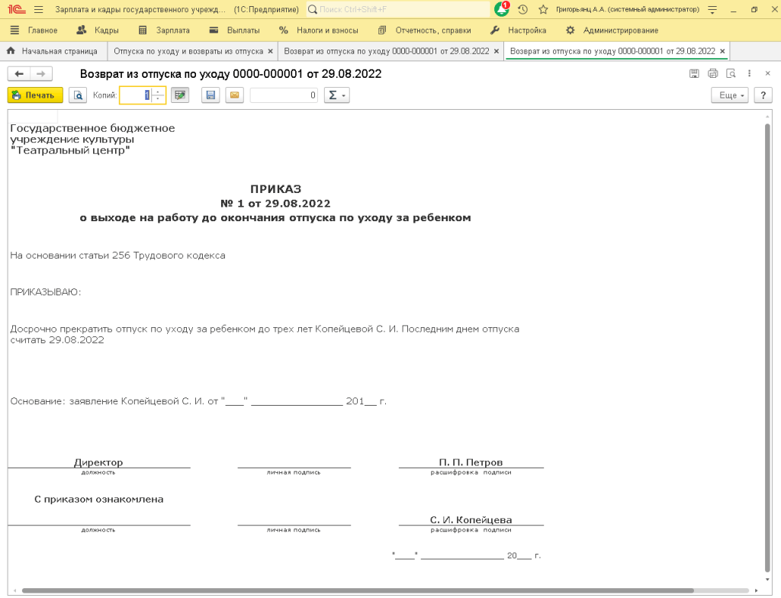Save the document with the floppy disk icon

tap(211, 95)
